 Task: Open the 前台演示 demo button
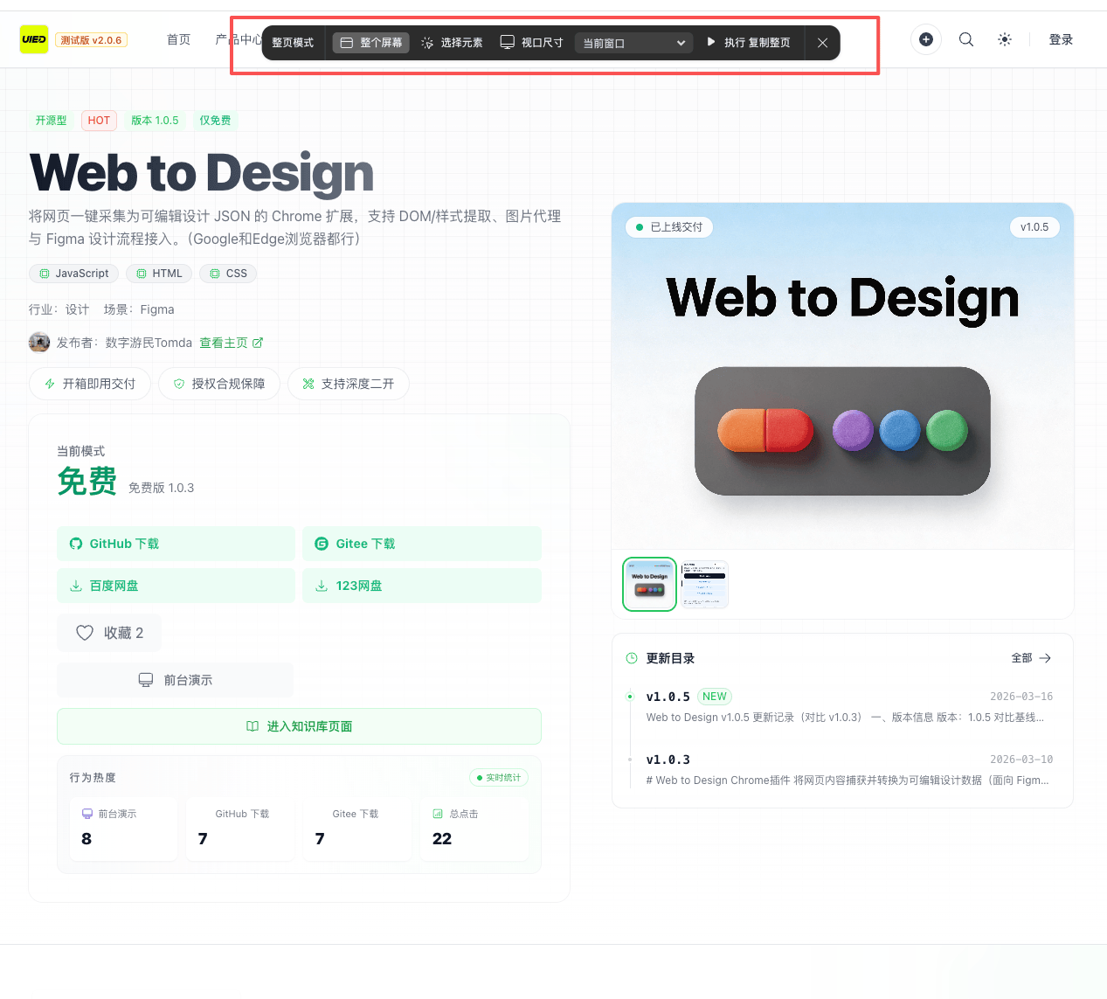pos(175,680)
